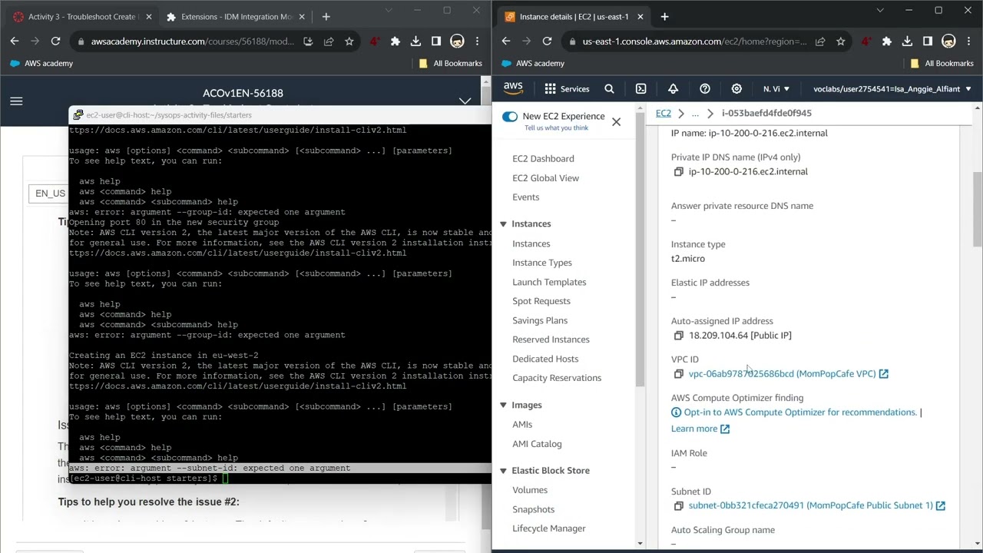
Task: Open extensions puzzle icon in left browser
Action: [395, 41]
